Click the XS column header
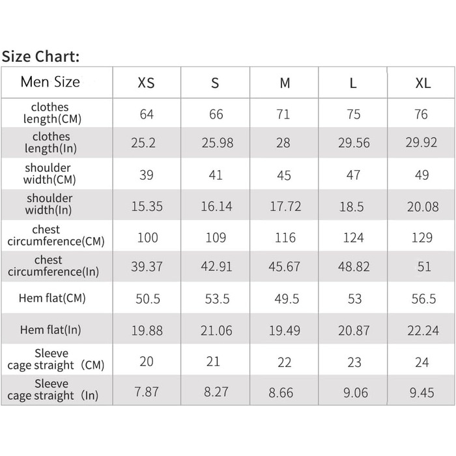 [147, 83]
